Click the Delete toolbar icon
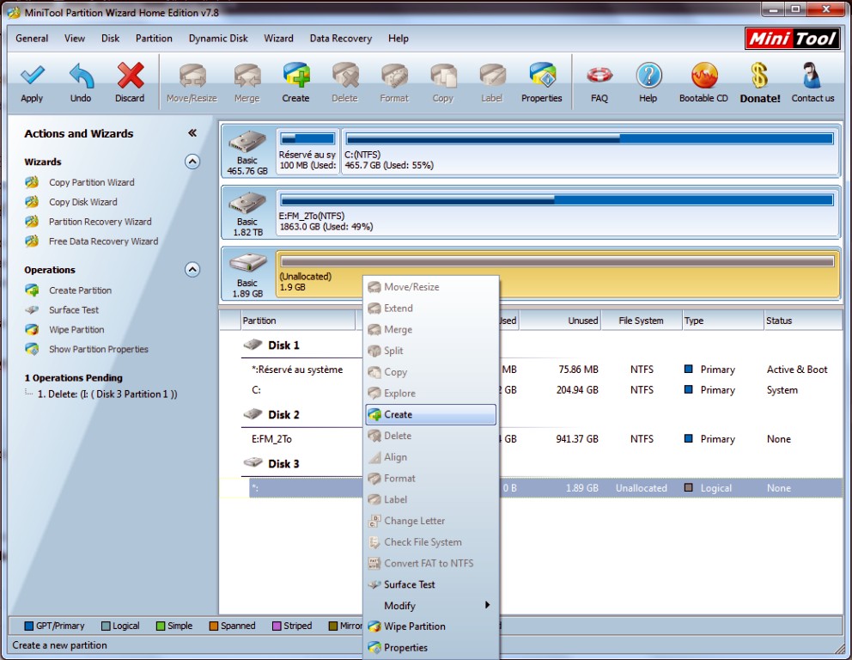Image resolution: width=852 pixels, height=660 pixels. (345, 76)
